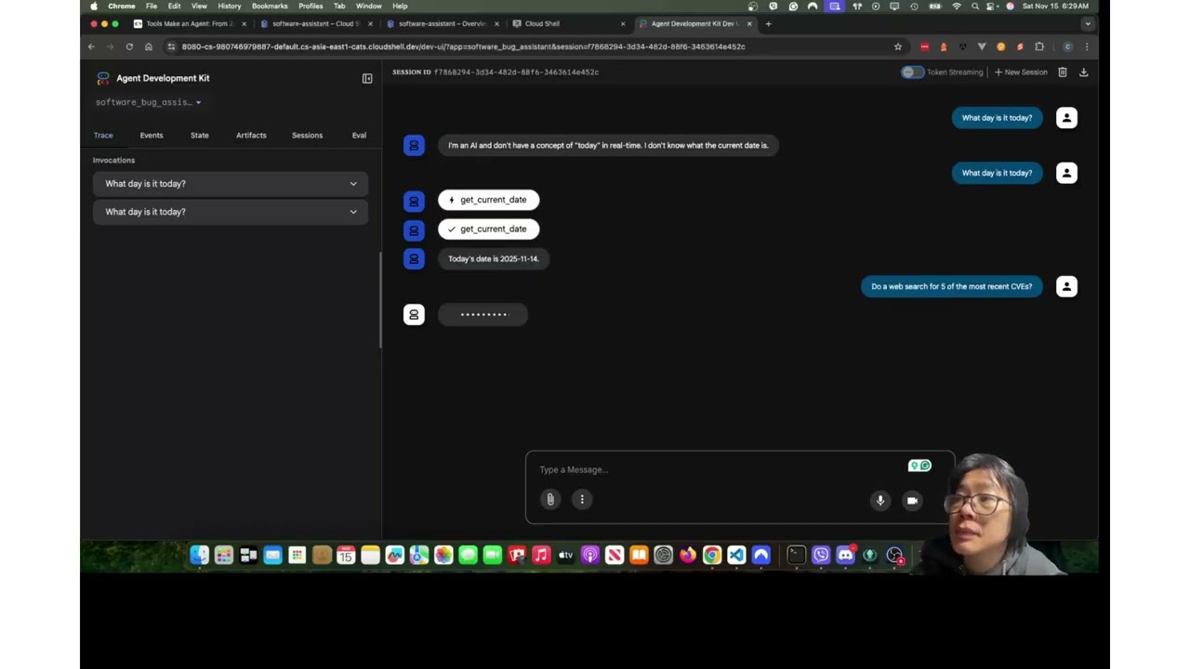
Task: Open Discord from the Dock
Action: tap(845, 555)
